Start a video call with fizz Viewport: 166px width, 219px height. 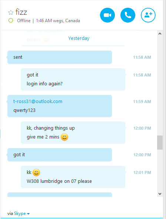point(107,15)
